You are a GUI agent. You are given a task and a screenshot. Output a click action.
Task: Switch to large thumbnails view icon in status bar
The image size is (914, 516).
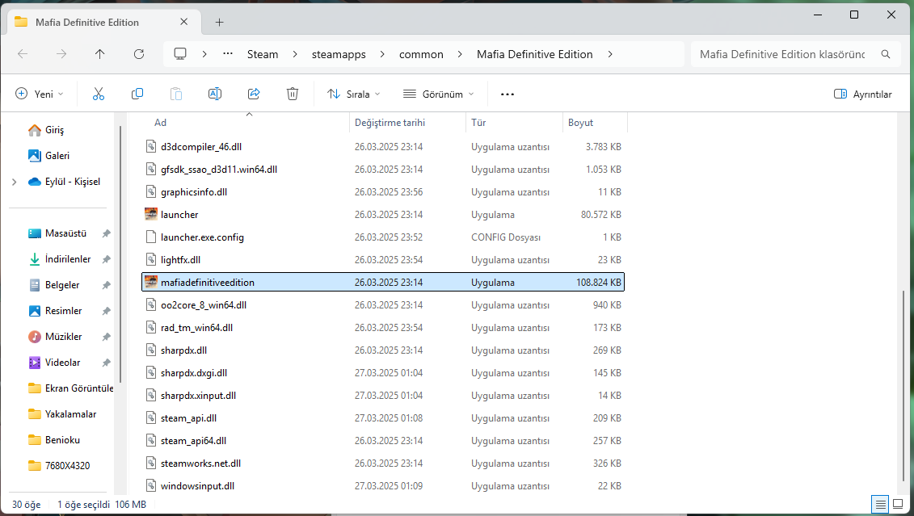click(899, 504)
